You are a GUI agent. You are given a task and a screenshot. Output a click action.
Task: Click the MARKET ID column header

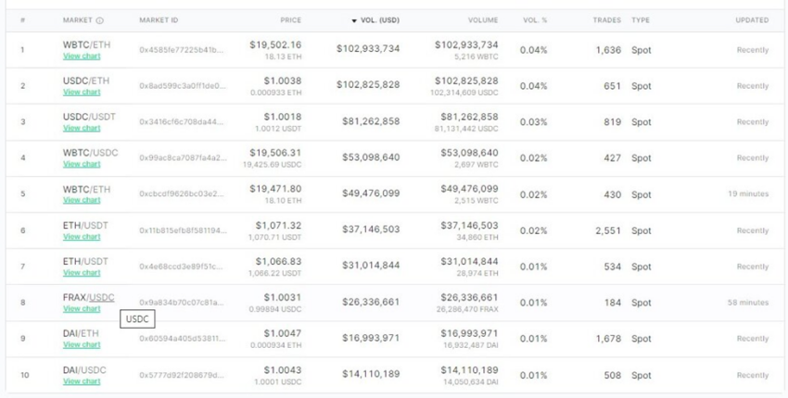pyautogui.click(x=159, y=20)
